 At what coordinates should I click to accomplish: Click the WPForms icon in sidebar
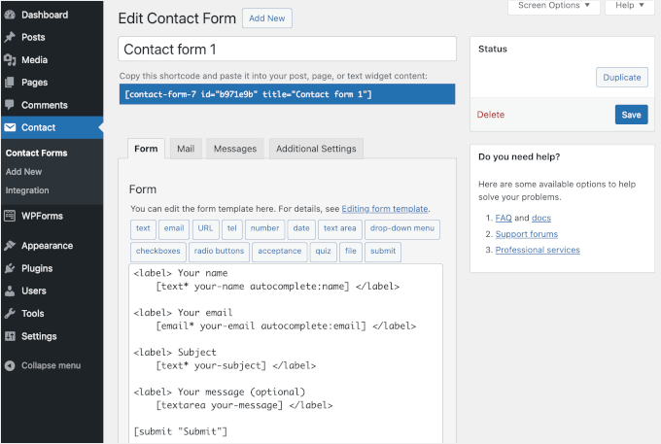point(10,216)
